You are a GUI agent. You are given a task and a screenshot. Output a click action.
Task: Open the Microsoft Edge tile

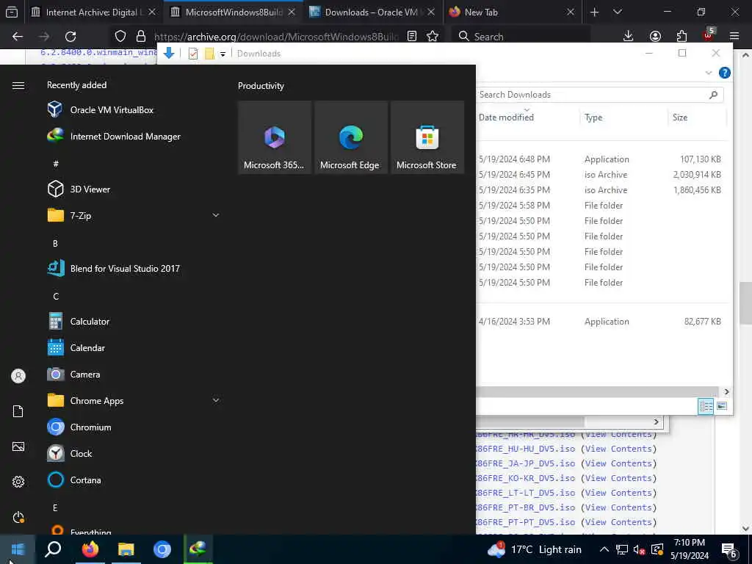(350, 137)
